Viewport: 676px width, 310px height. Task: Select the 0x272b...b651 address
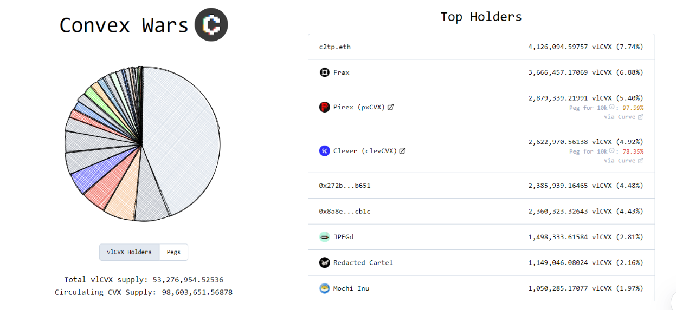345,186
